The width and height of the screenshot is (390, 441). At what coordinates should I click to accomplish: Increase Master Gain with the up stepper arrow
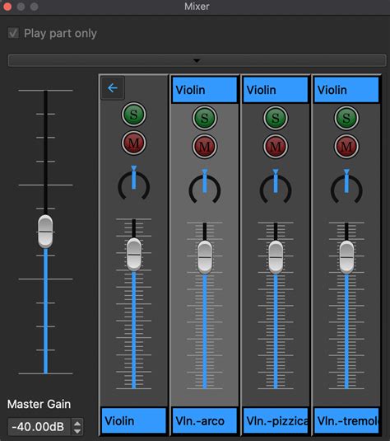point(77,423)
